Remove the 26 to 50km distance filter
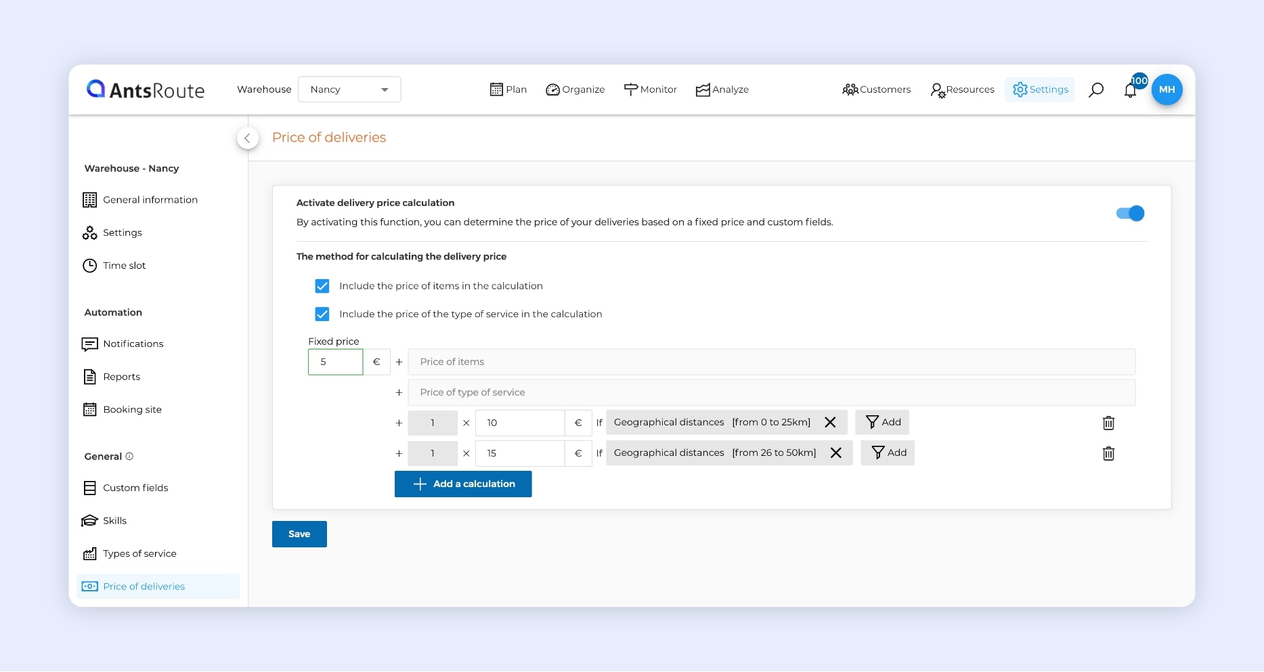Viewport: 1264px width, 672px height. (x=836, y=453)
